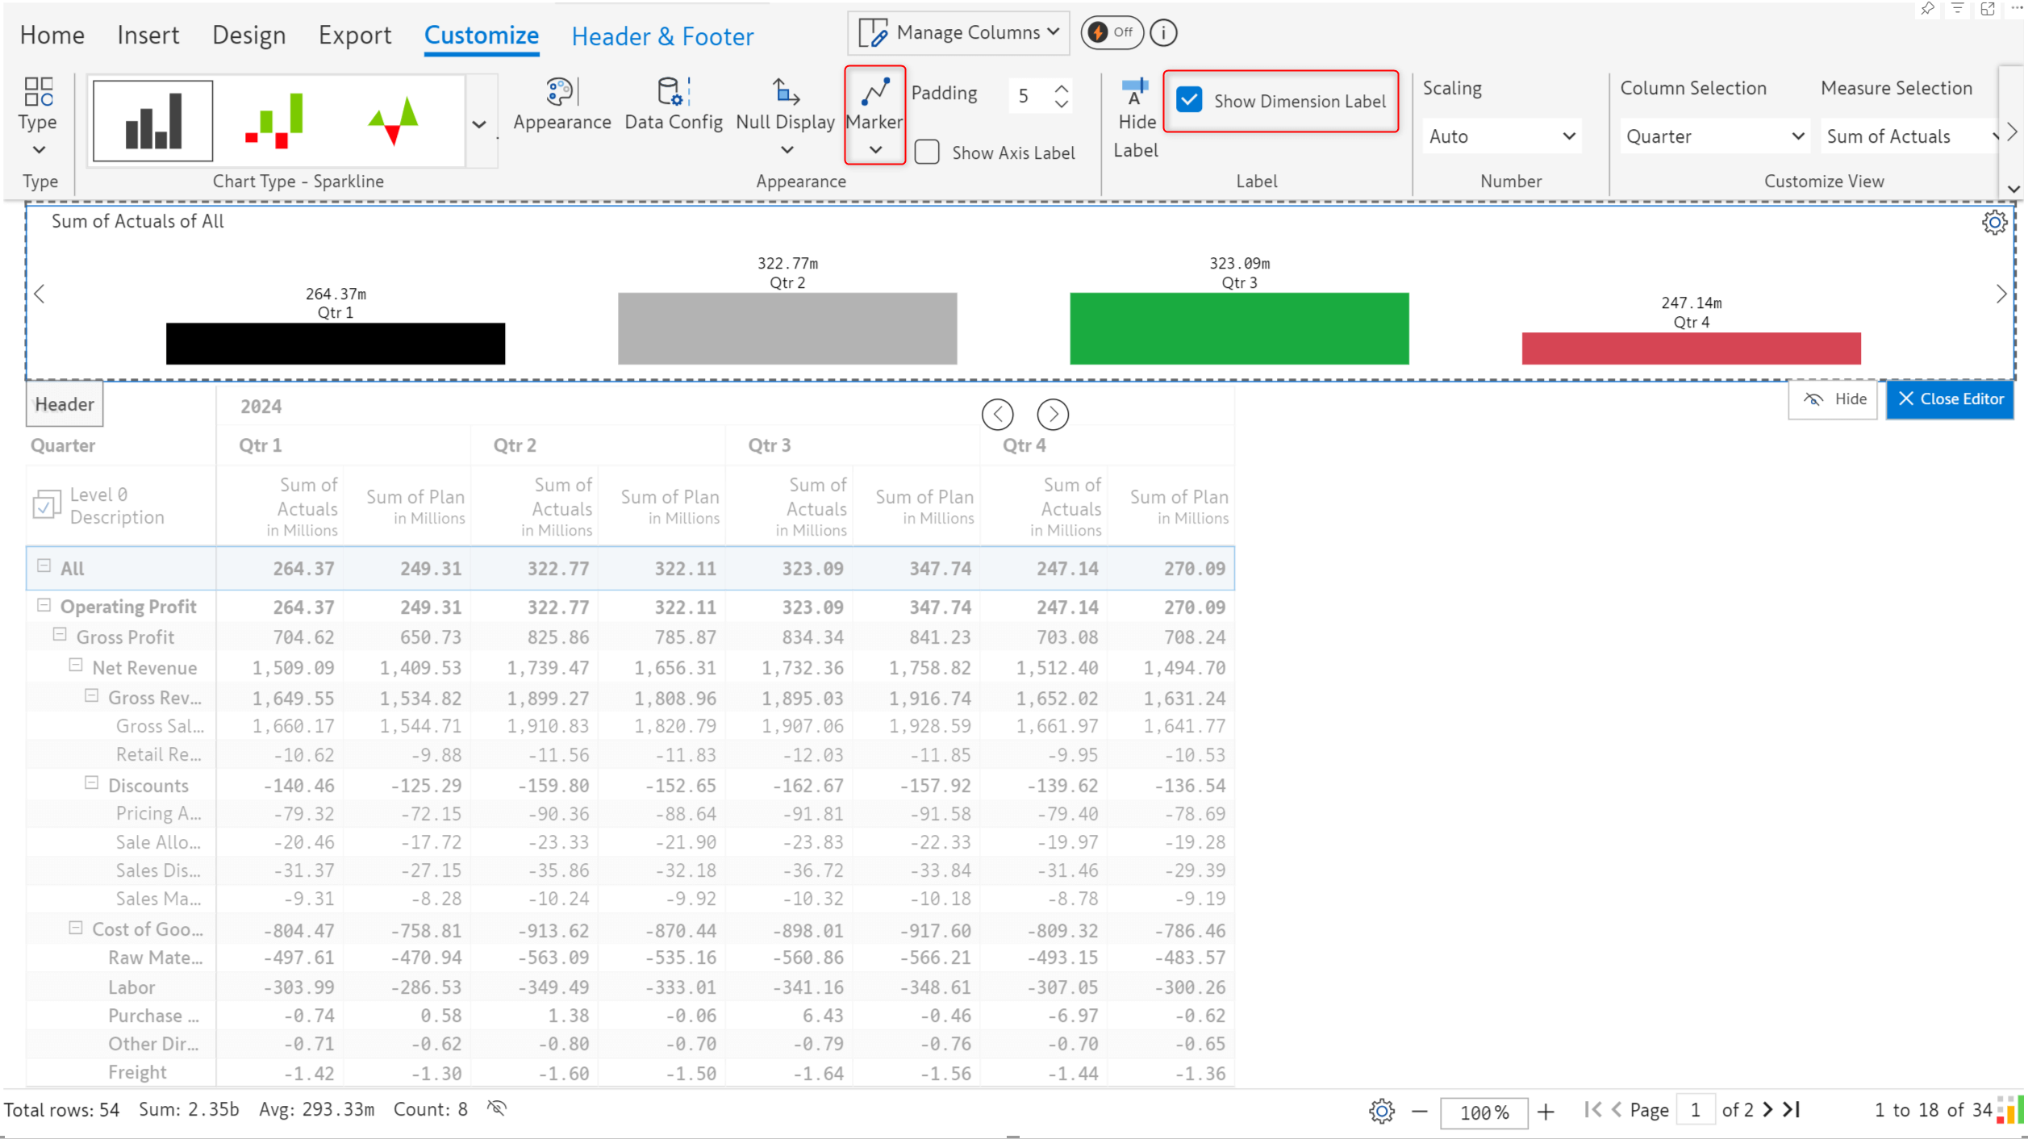Expand the chart type gallery arrow

[x=479, y=124]
